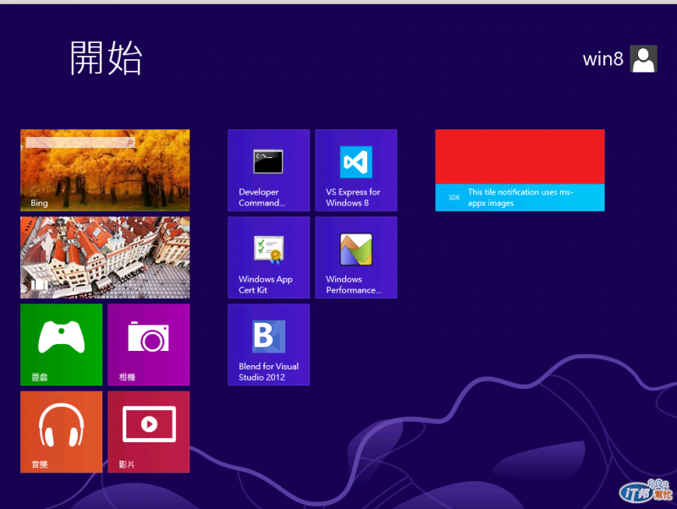Open the orange Music headphones tile
The image size is (677, 509).
61,432
